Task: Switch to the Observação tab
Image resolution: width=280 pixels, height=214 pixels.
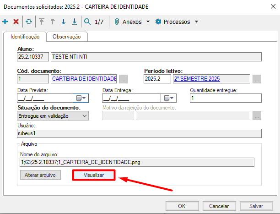Action: click(x=66, y=37)
